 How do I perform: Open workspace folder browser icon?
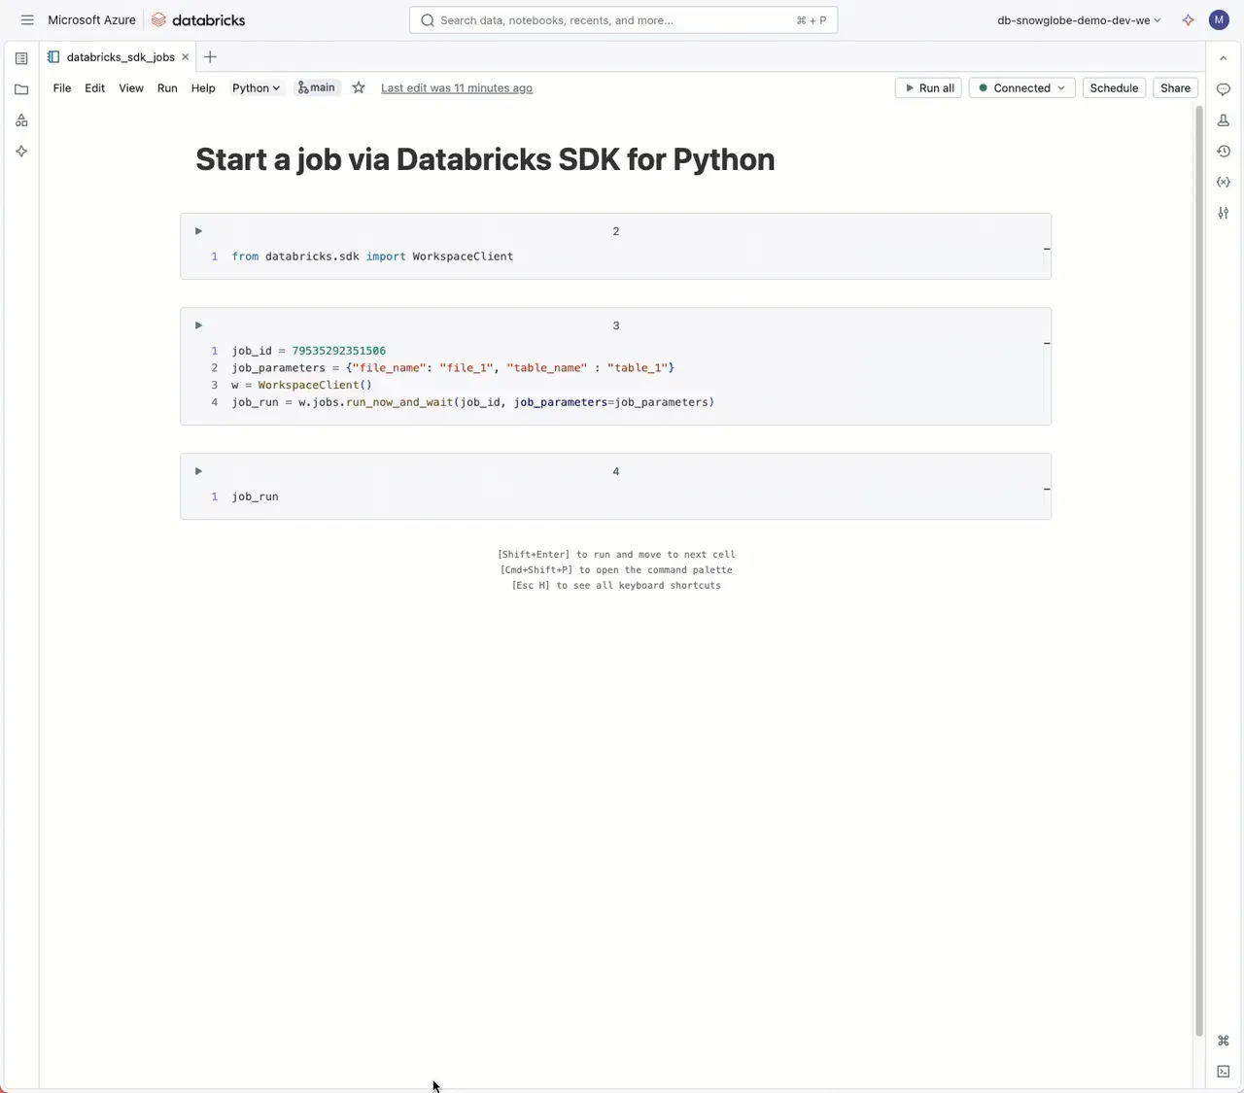pos(21,89)
